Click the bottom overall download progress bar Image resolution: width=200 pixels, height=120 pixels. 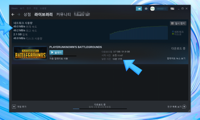point(100,109)
